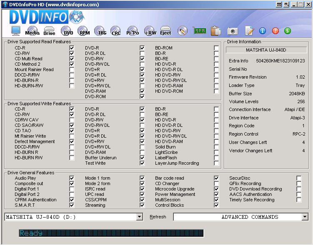The image size is (313, 245).
Task: Click the Firmware Revision value 1.02
Action: point(300,77)
